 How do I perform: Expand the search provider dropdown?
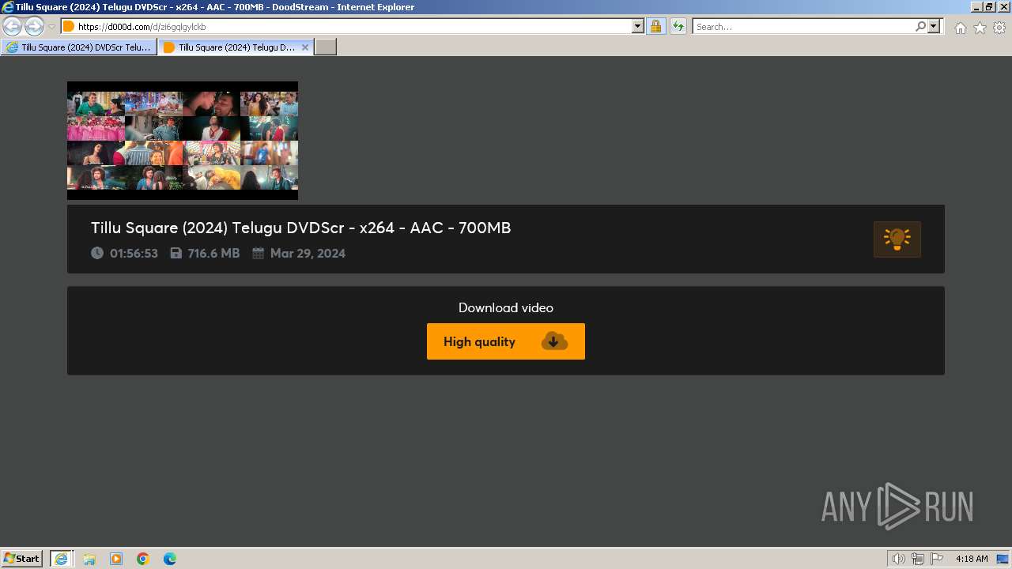934,27
